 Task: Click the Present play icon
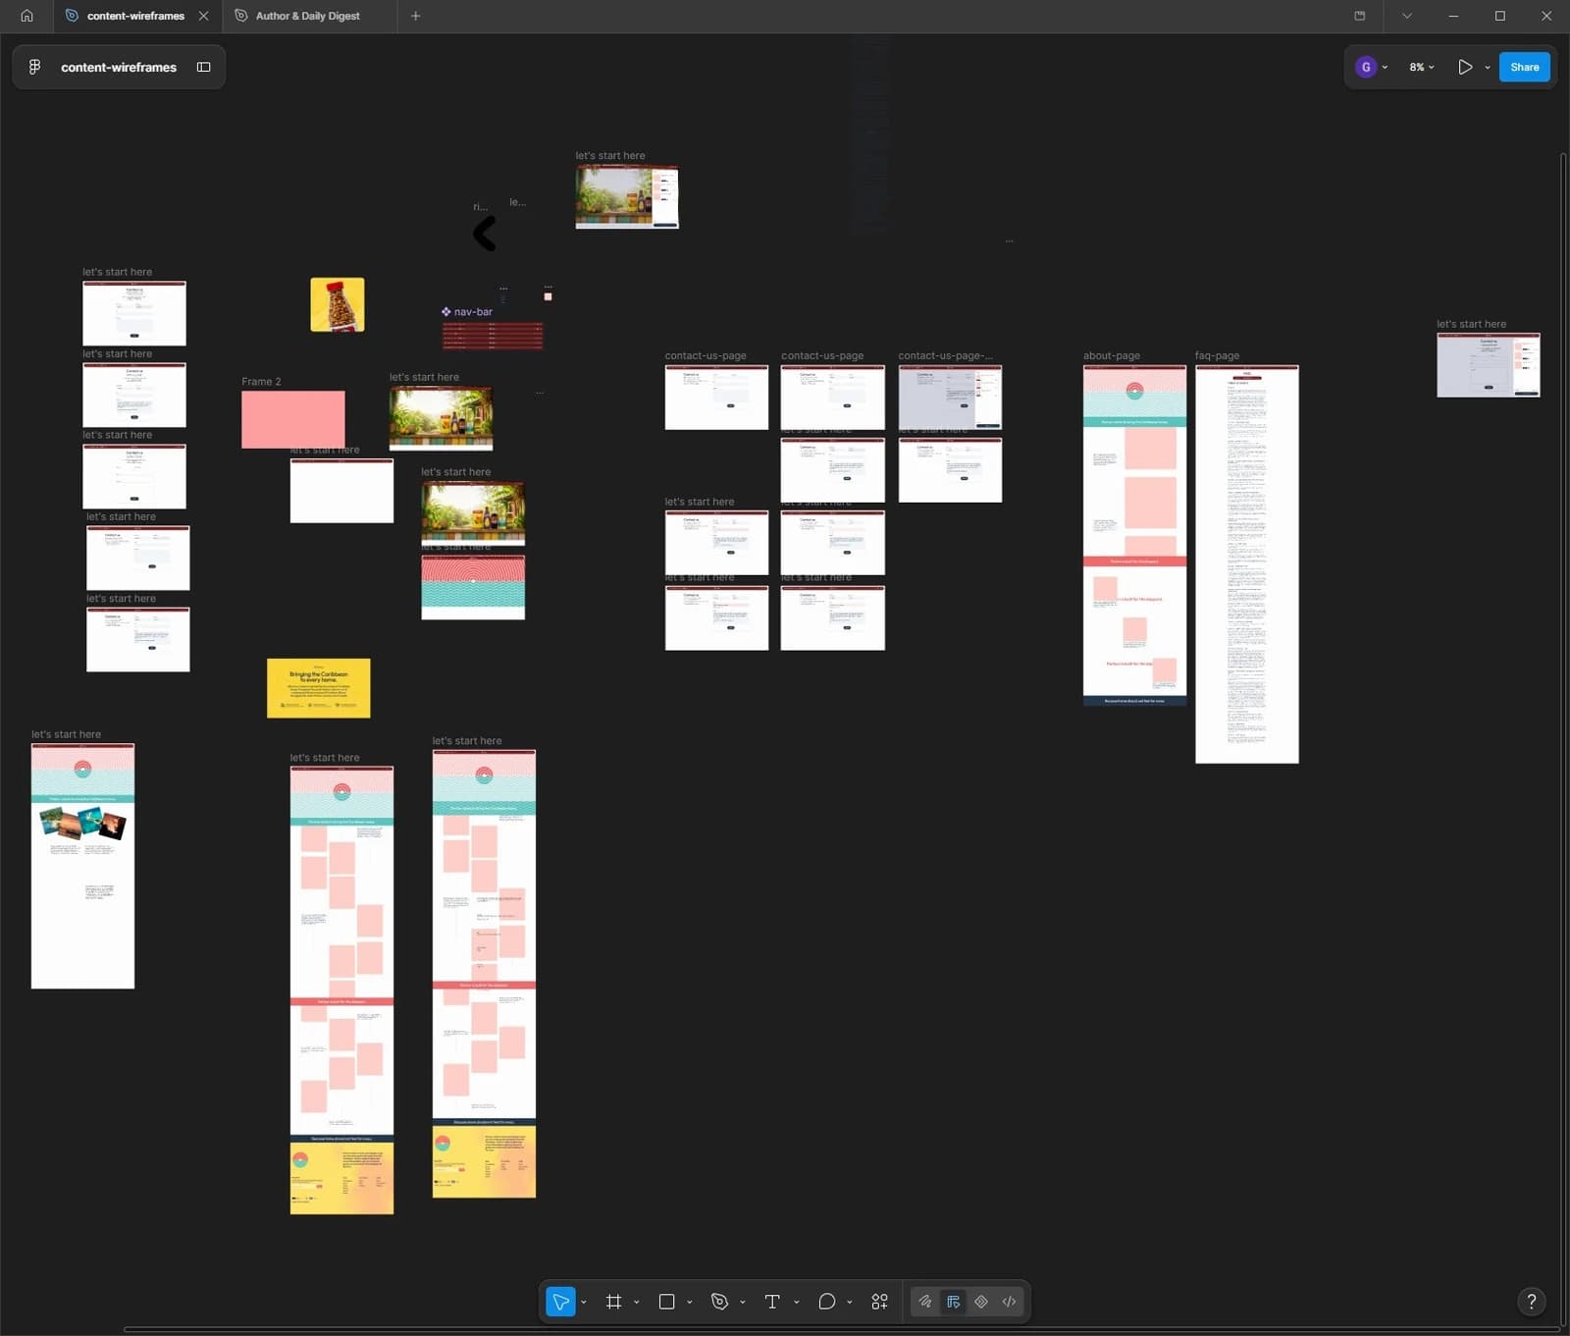[x=1465, y=67]
